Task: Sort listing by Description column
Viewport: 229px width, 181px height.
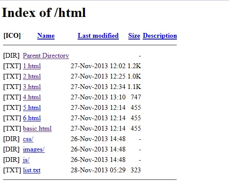Action: [x=160, y=36]
